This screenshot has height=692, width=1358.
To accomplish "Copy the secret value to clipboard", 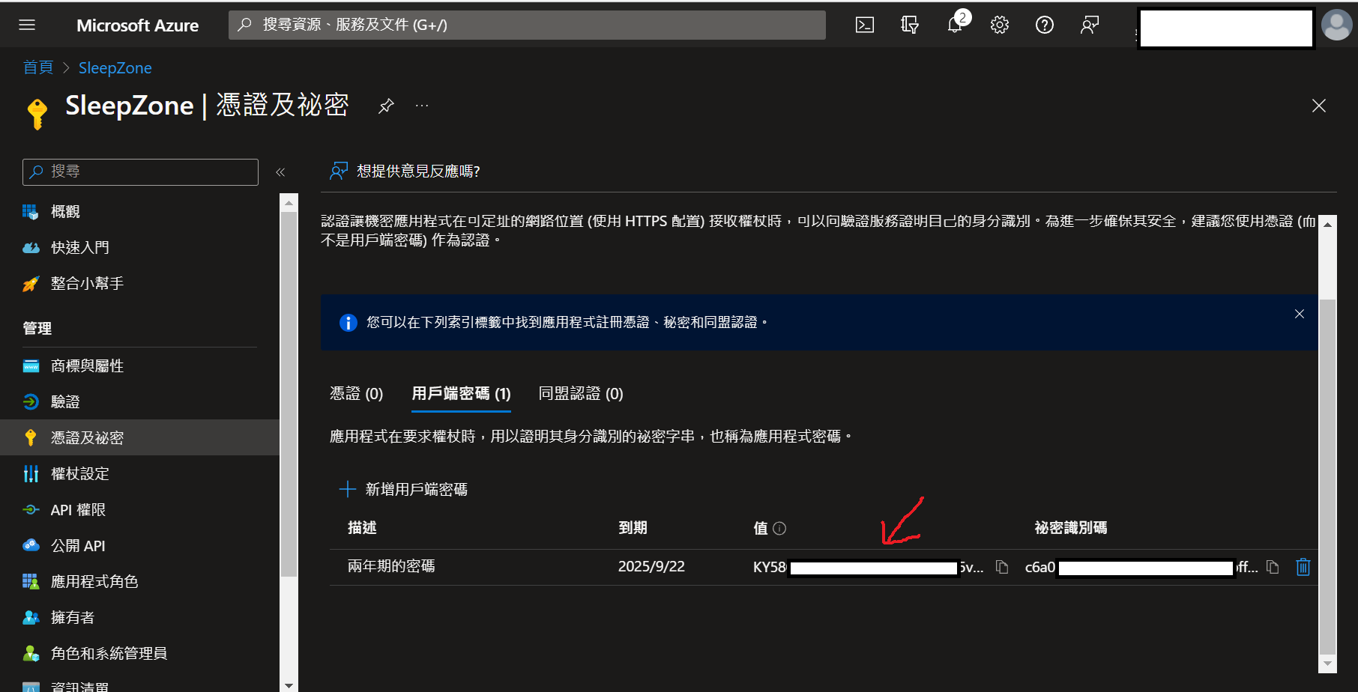I will (x=1002, y=567).
